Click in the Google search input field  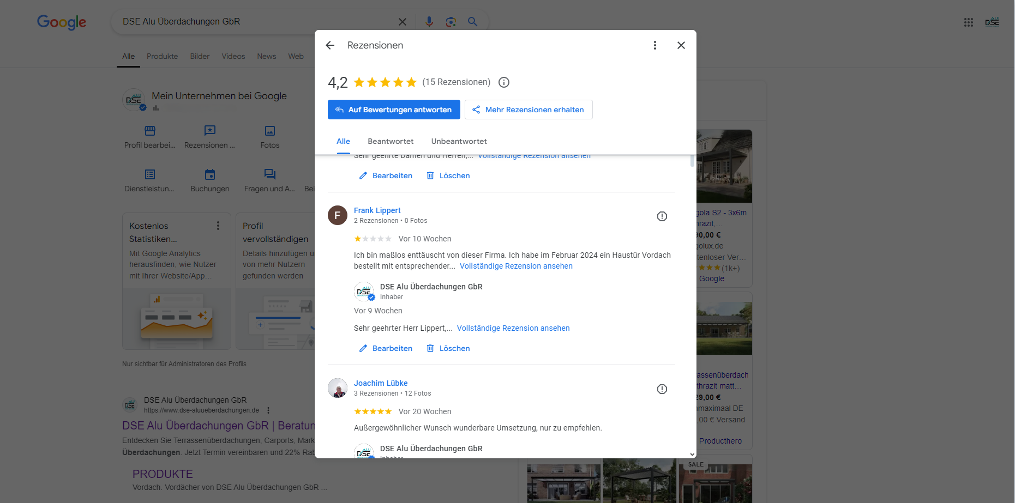pyautogui.click(x=256, y=22)
